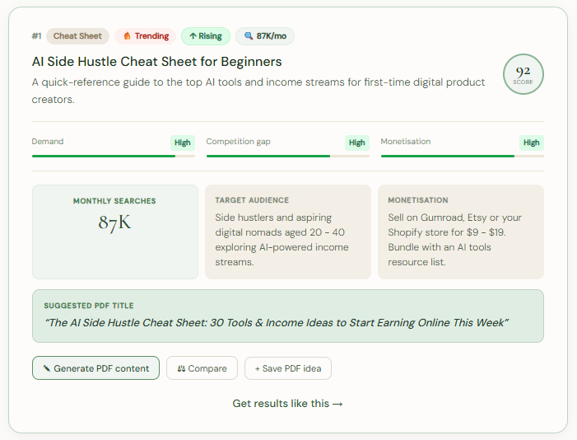The image size is (577, 440).
Task: Click the arrow after Get results like this
Action: pos(337,404)
